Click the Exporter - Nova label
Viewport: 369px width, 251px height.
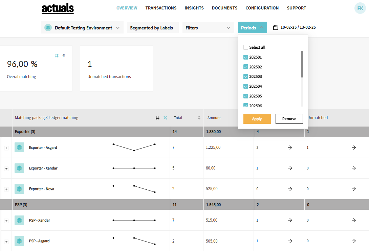pyautogui.click(x=42, y=189)
